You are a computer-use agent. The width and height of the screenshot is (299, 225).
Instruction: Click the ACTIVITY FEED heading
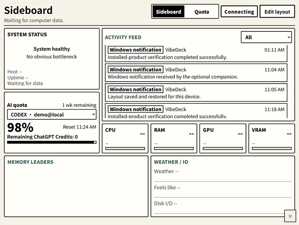(123, 37)
